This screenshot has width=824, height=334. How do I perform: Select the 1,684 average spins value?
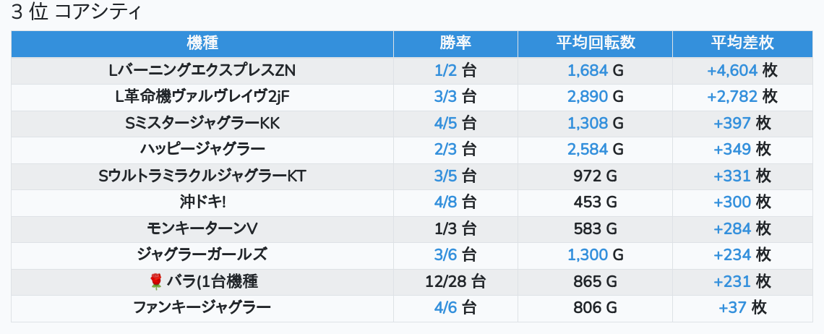[x=587, y=70]
